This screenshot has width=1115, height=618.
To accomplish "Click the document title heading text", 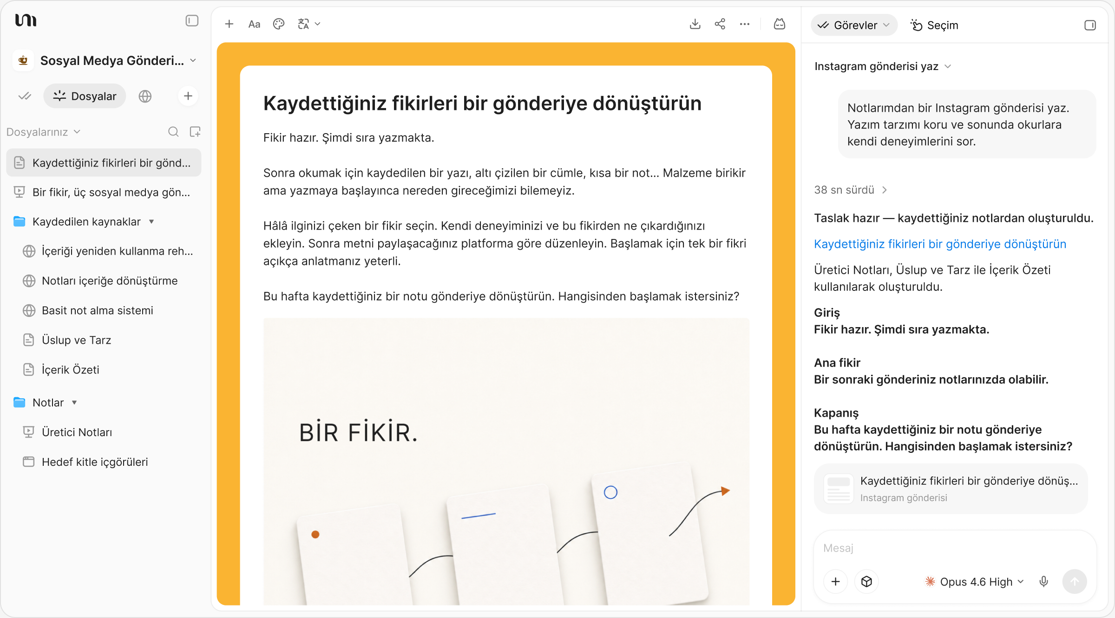I will click(482, 103).
